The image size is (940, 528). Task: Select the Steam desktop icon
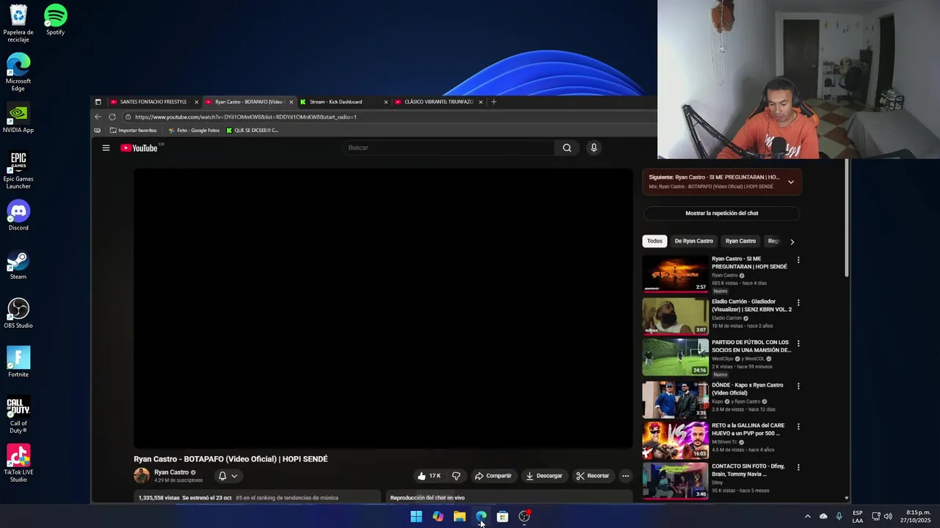tap(18, 264)
